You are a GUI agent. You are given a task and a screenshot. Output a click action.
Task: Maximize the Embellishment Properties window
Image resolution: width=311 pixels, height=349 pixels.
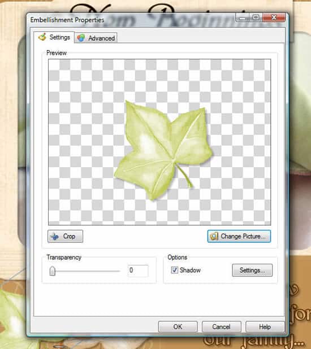[256, 18]
